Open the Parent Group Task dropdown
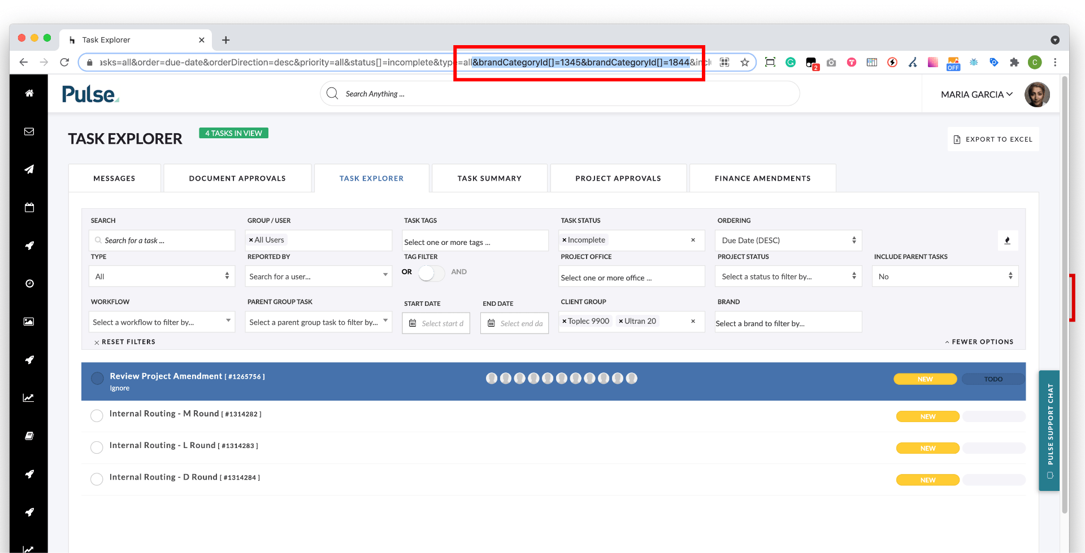The image size is (1085, 553). [x=318, y=322]
